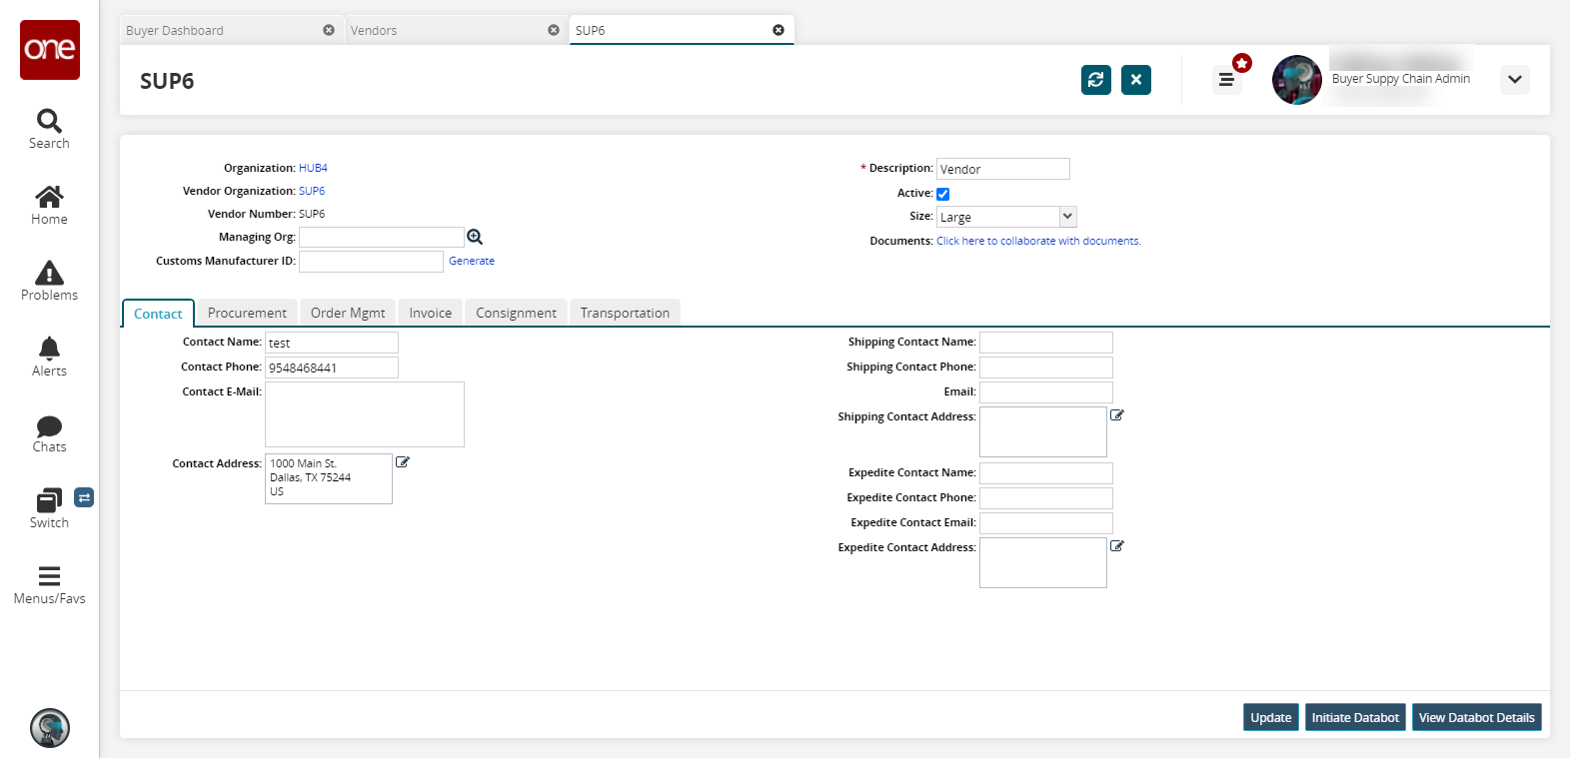Click the Search icon in sidebar
The image size is (1570, 758).
point(49,122)
